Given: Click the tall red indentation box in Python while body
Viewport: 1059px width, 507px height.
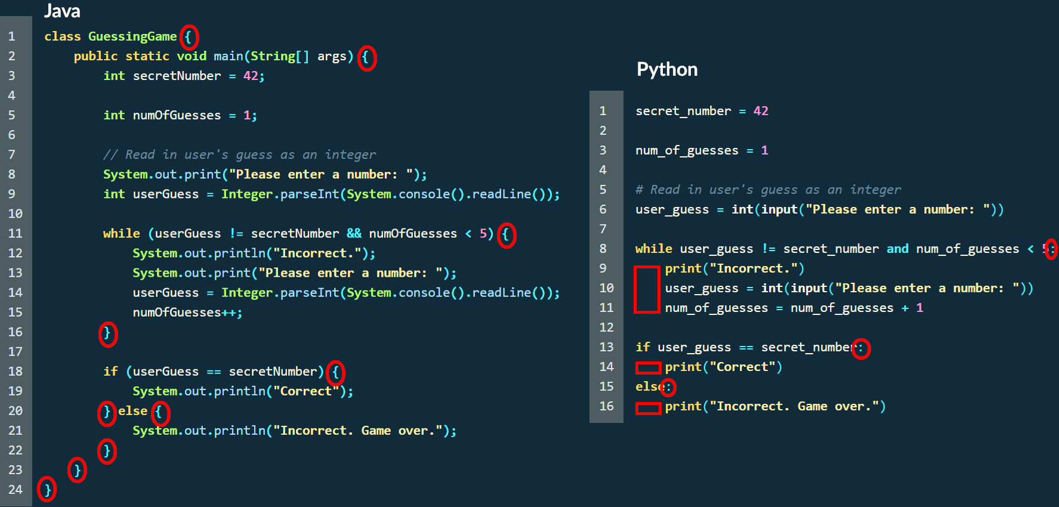Looking at the screenshot, I should pyautogui.click(x=647, y=289).
